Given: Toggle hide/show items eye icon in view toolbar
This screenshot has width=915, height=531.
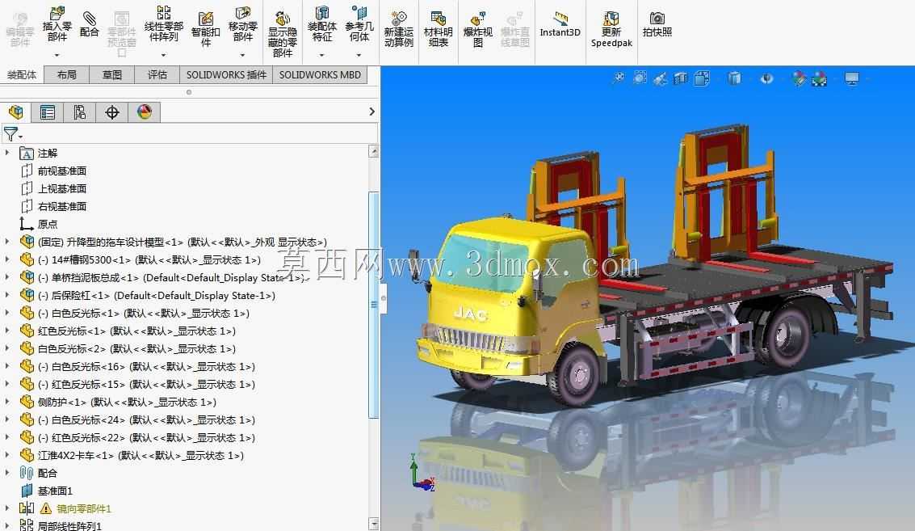Looking at the screenshot, I should (x=766, y=78).
